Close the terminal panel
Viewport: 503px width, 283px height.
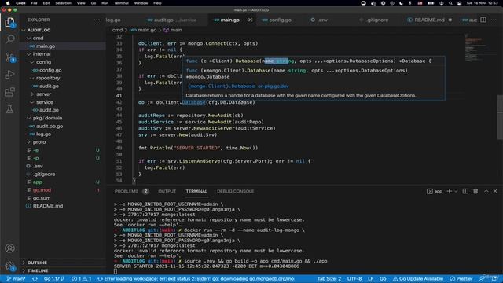(495, 191)
